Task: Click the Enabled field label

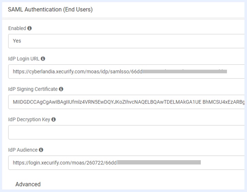Action: point(17,28)
